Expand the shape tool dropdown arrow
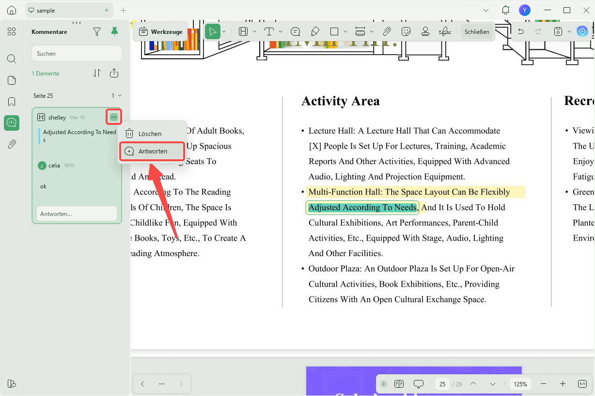595x396 pixels. (345, 32)
